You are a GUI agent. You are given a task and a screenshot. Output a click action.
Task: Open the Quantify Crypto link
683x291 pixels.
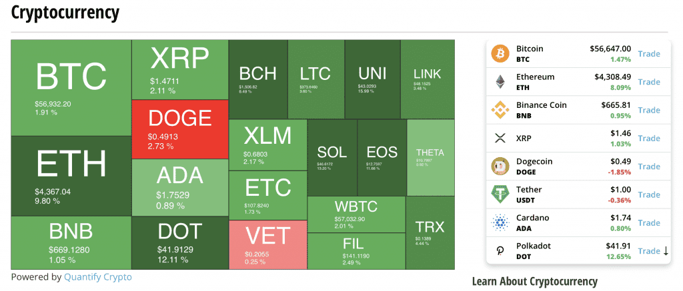[97, 276]
